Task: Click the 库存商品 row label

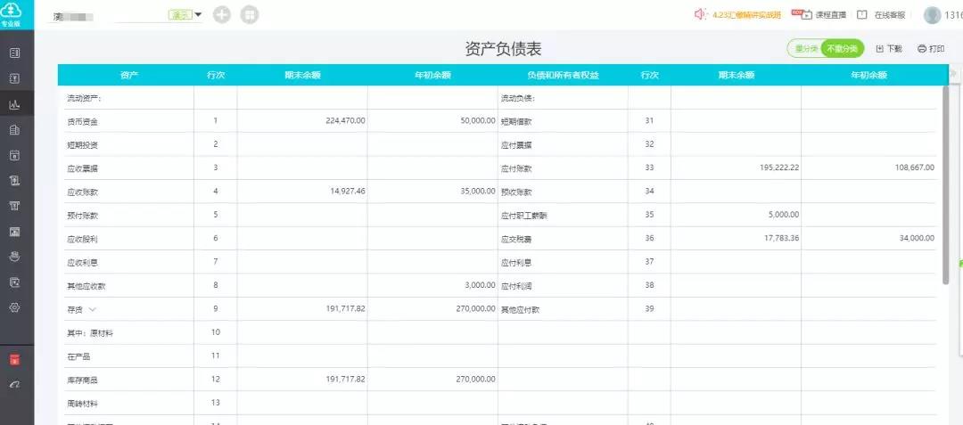Action: click(82, 380)
